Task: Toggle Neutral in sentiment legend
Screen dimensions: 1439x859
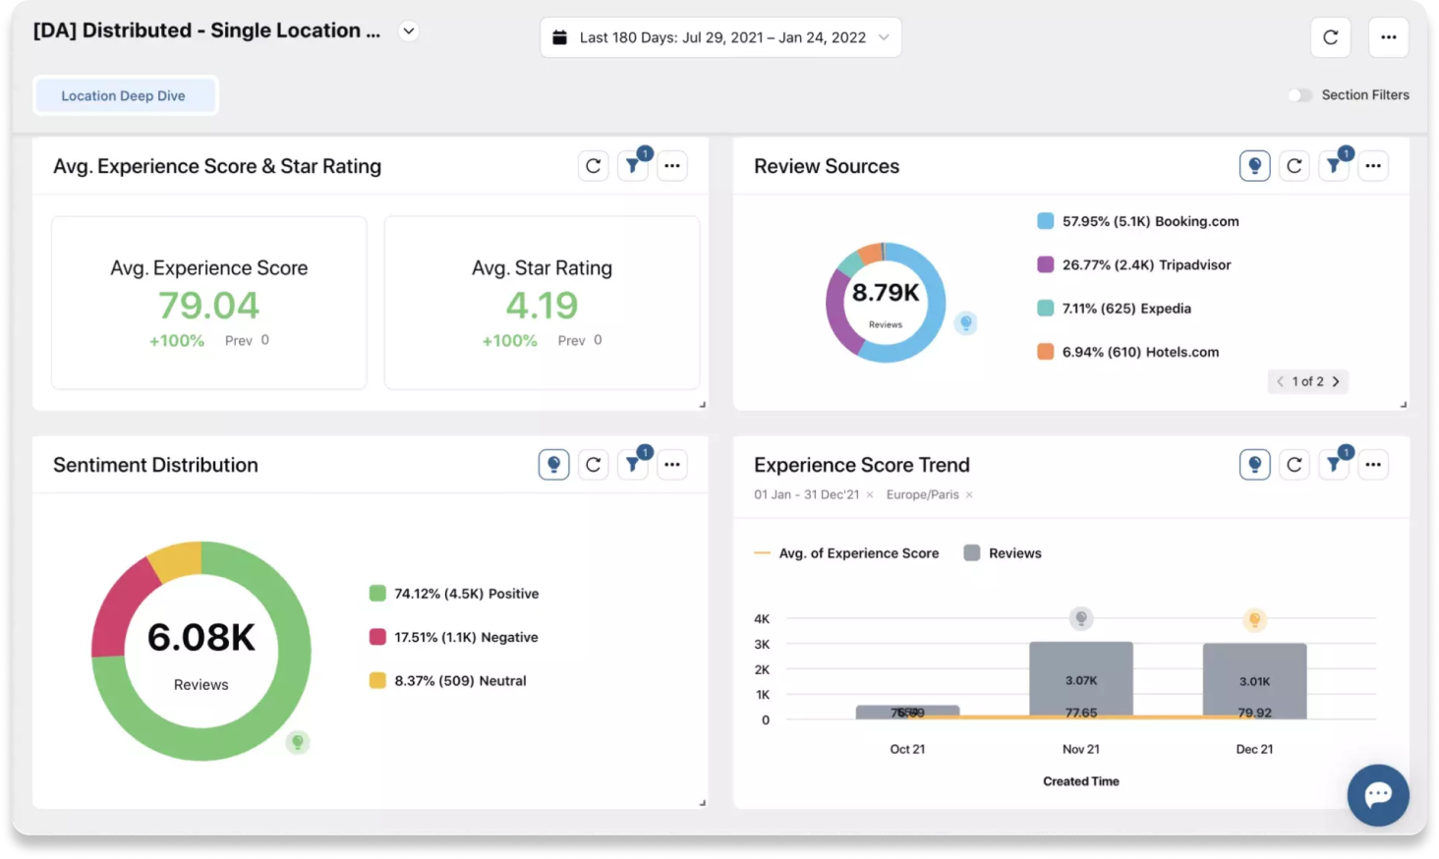Action: pyautogui.click(x=448, y=680)
